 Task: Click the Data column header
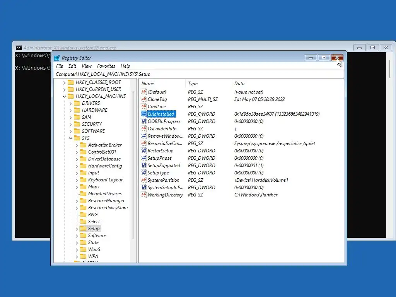coord(287,84)
